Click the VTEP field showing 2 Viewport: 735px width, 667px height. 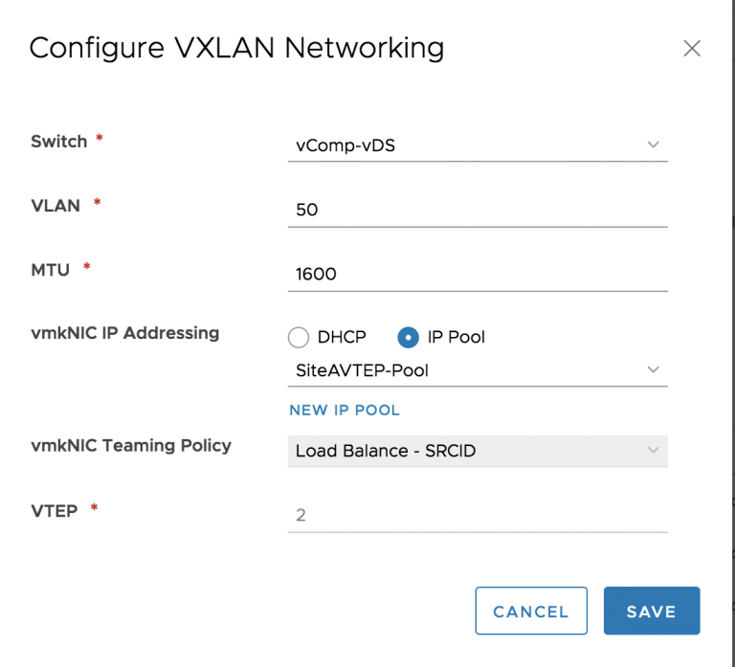tap(477, 515)
